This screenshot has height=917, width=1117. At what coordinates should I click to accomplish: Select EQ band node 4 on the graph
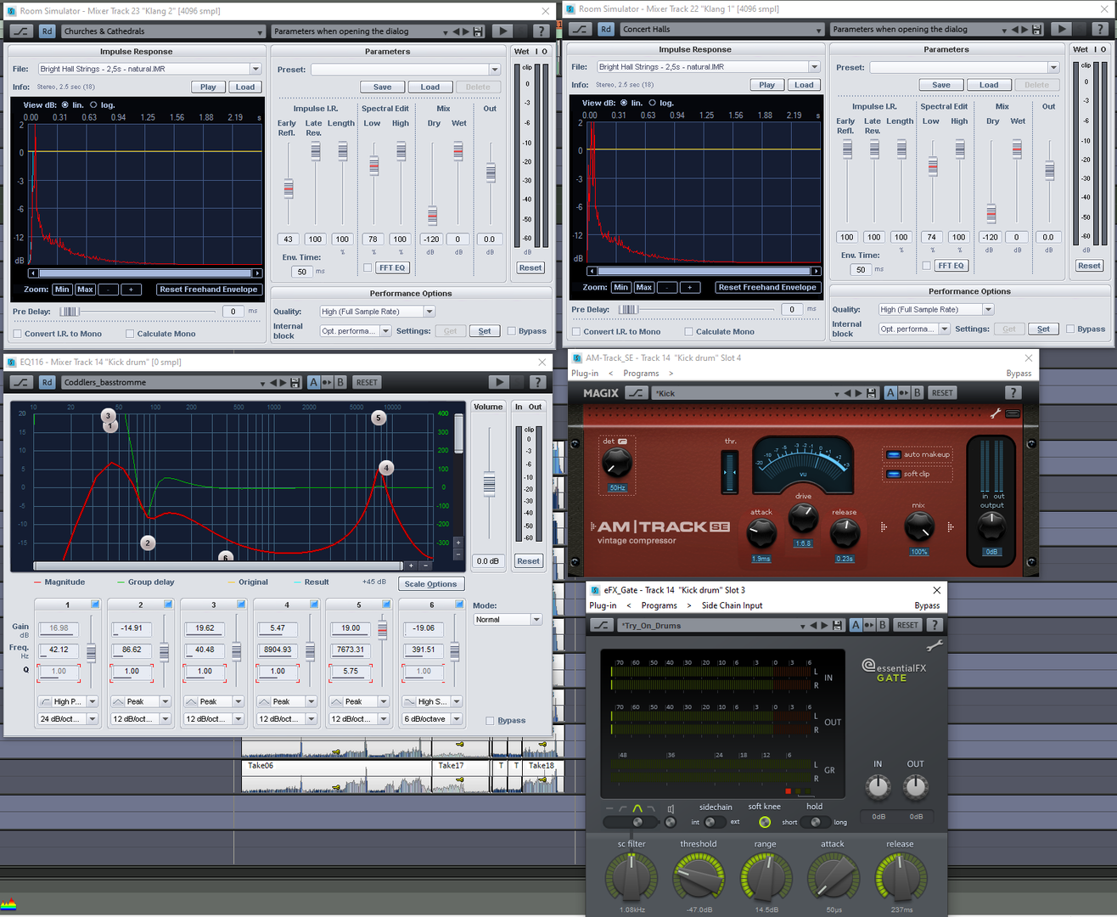click(x=386, y=468)
